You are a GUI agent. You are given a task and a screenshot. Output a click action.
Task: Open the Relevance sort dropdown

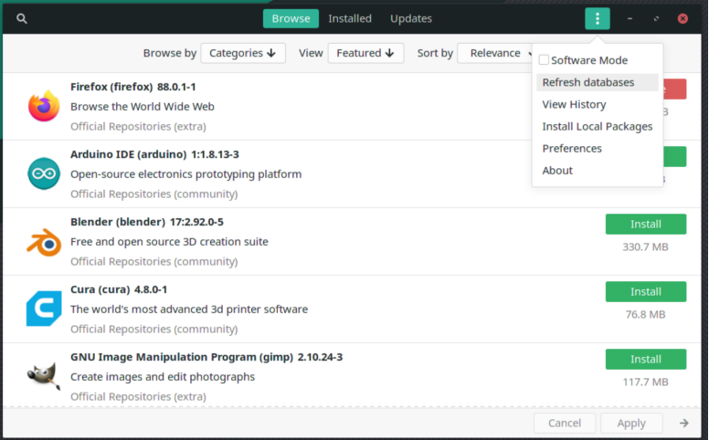coord(496,53)
